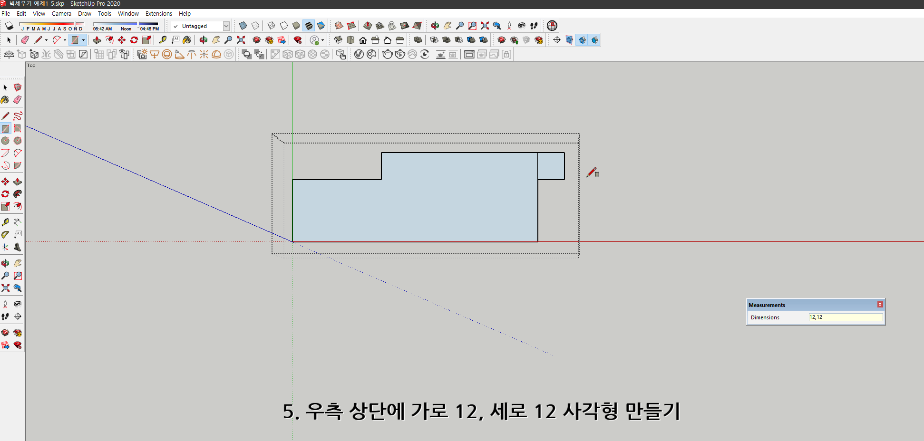The width and height of the screenshot is (924, 441).
Task: Close the Measurements dialog
Action: 880,305
